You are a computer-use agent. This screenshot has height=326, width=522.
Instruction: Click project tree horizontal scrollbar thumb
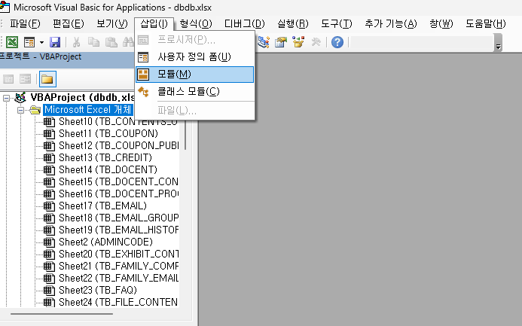coord(62,314)
